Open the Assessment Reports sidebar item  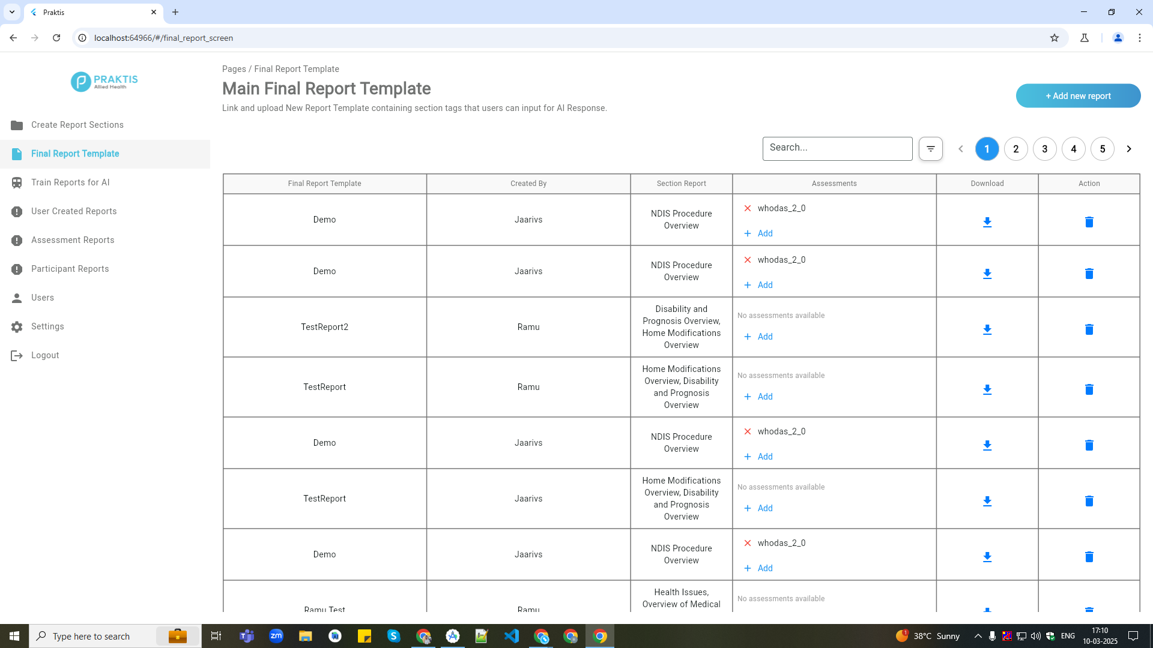[x=73, y=240]
